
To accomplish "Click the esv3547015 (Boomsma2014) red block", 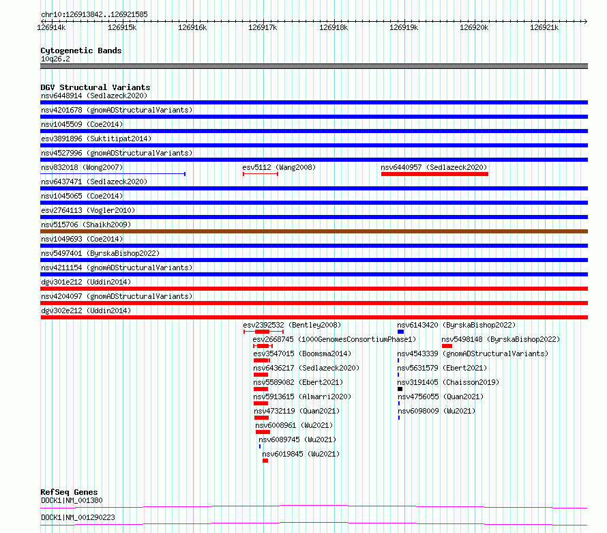I will click(262, 360).
